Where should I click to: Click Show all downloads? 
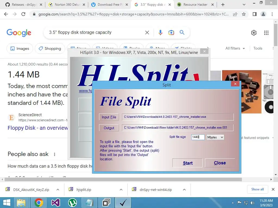coord(257,189)
